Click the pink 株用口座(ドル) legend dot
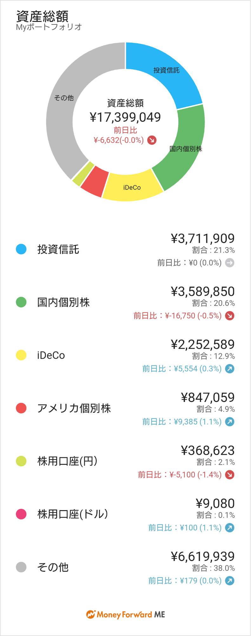 tap(21, 514)
